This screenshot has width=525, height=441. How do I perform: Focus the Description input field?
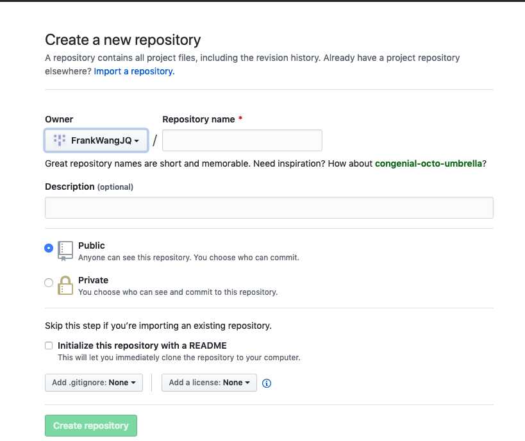tap(269, 208)
